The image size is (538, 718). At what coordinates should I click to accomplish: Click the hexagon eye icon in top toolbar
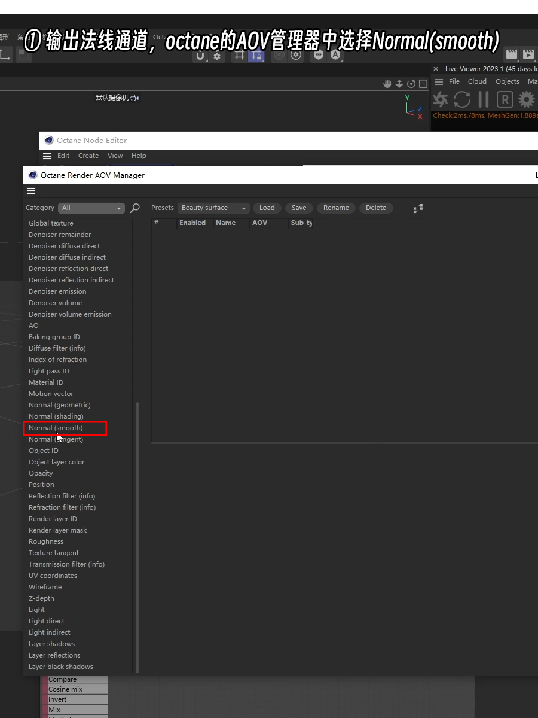tap(319, 55)
